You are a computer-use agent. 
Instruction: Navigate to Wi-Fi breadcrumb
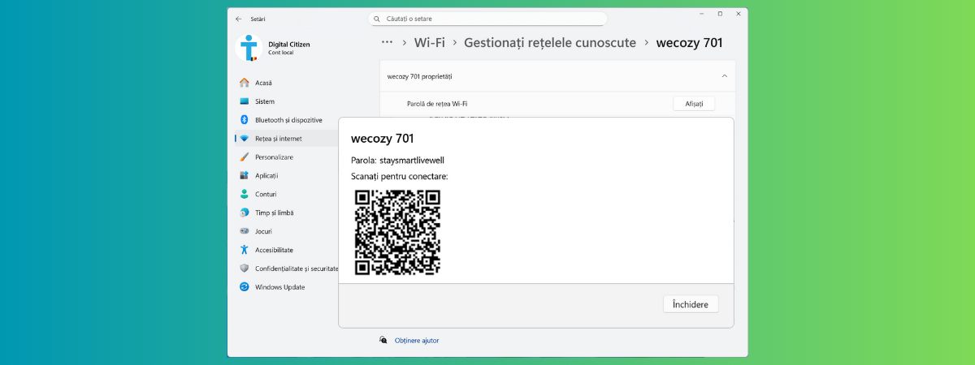tap(429, 42)
